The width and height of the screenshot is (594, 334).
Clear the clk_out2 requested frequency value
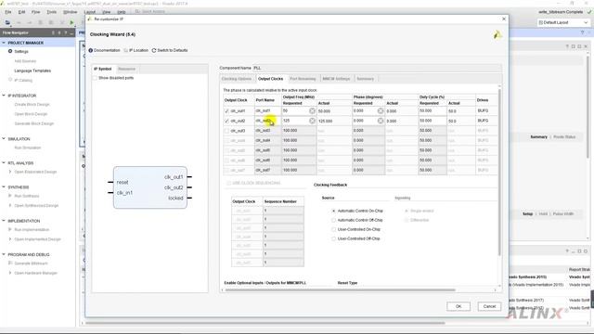(x=312, y=121)
